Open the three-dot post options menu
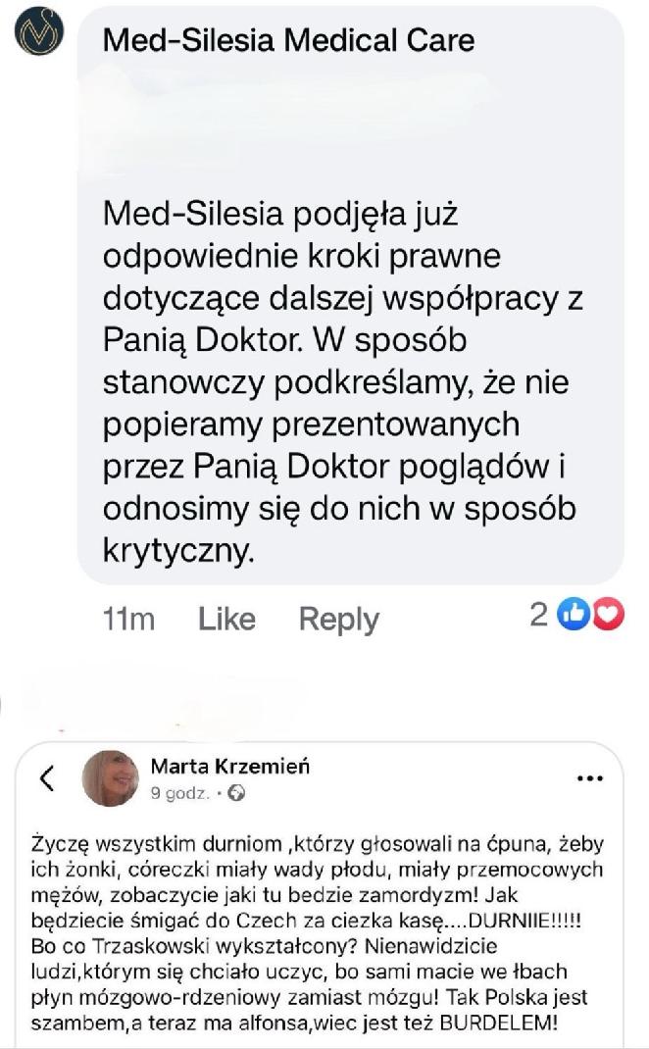The height and width of the screenshot is (1049, 649). point(589,778)
